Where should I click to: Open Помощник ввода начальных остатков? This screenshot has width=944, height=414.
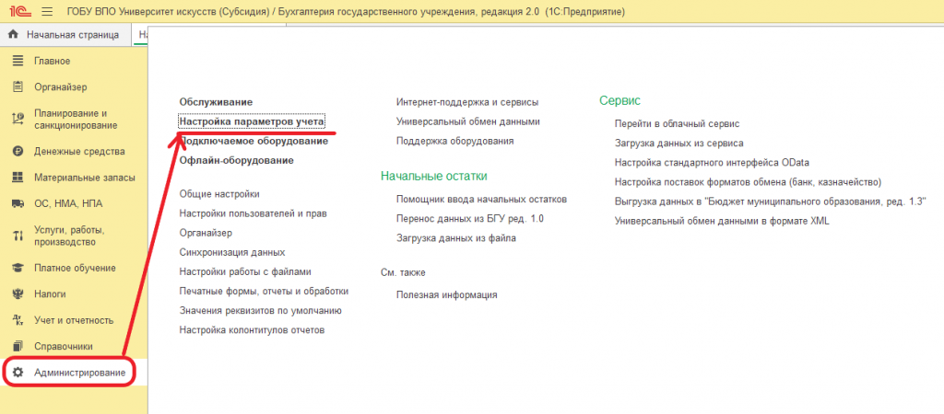pos(481,199)
